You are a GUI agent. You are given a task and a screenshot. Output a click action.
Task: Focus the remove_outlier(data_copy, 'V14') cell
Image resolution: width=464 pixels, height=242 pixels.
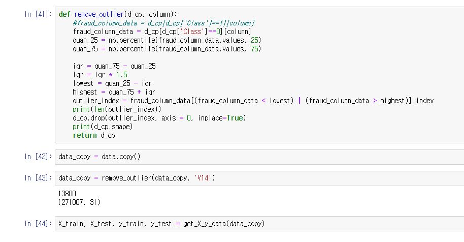click(259, 178)
